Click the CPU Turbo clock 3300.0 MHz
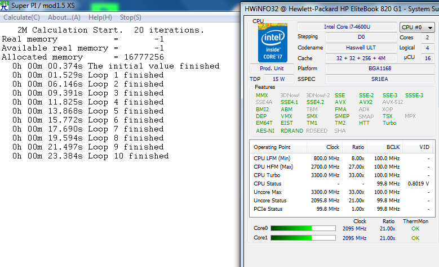Viewport: 439px width, 267px height. click(325, 175)
